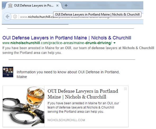Close the OUI Defense Lawyers browser tab
Image resolution: width=156 pixels, height=129 pixels.
57,6
